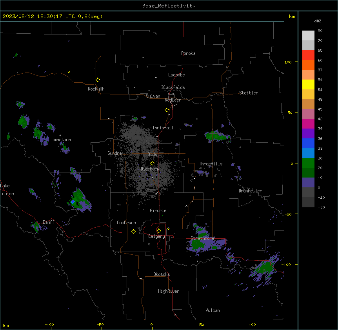The width and height of the screenshot is (338, 330).
Task: Click the Stettler label
Action: click(249, 93)
